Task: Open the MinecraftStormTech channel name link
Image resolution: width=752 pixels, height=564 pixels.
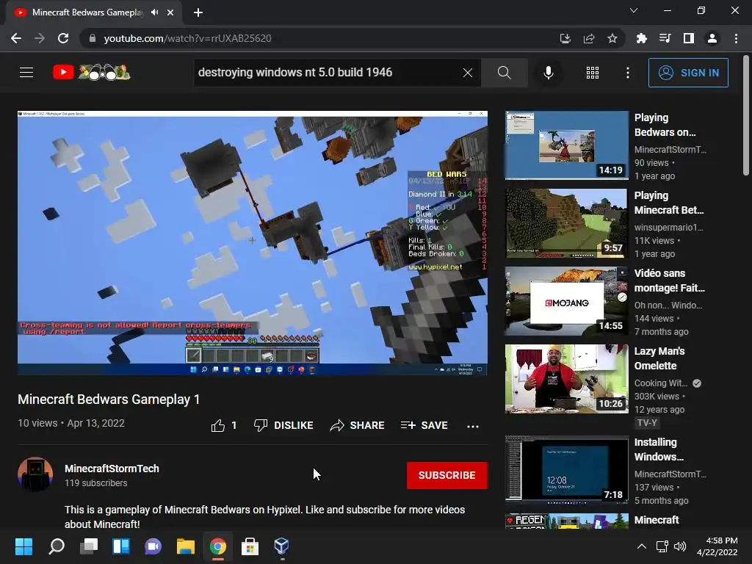Action: click(x=112, y=469)
